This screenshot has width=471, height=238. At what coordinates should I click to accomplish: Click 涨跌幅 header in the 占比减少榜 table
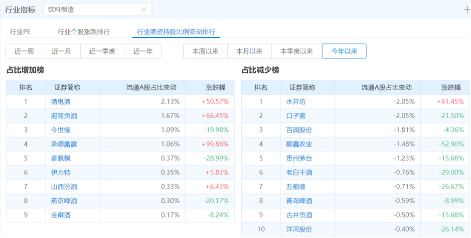point(451,87)
